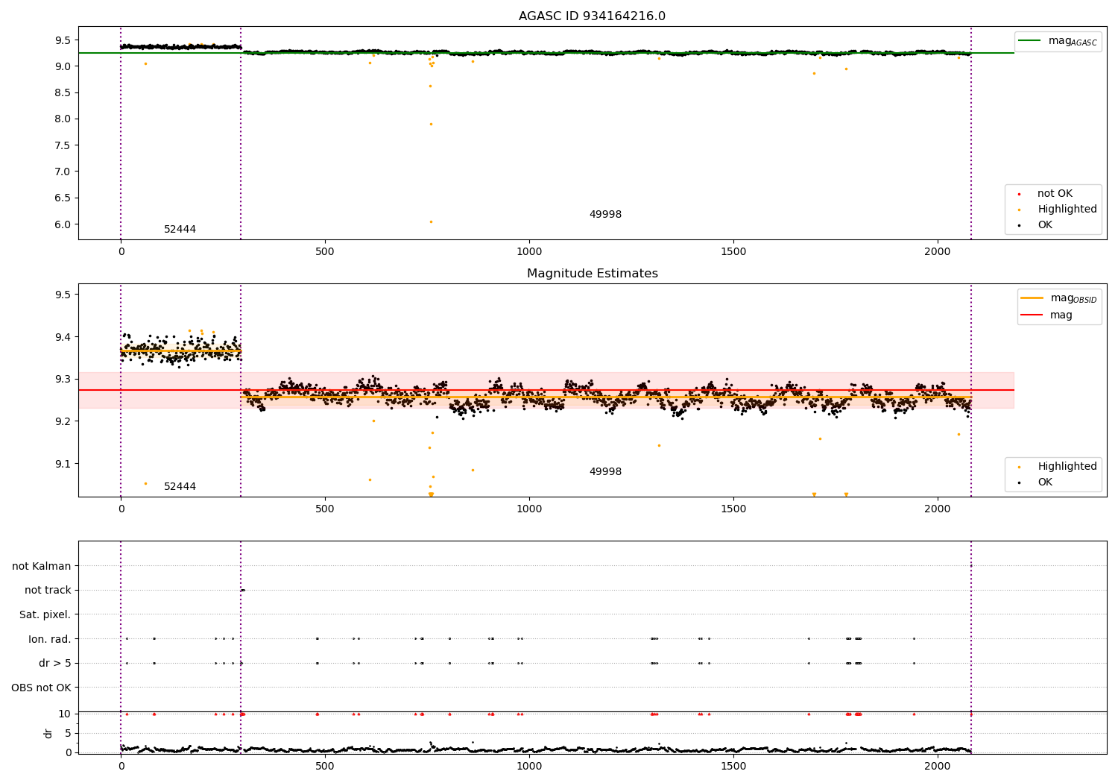Click the '2000' x-tick under the bottom plot
Image resolution: width=1118 pixels, height=783 pixels.
(x=938, y=767)
